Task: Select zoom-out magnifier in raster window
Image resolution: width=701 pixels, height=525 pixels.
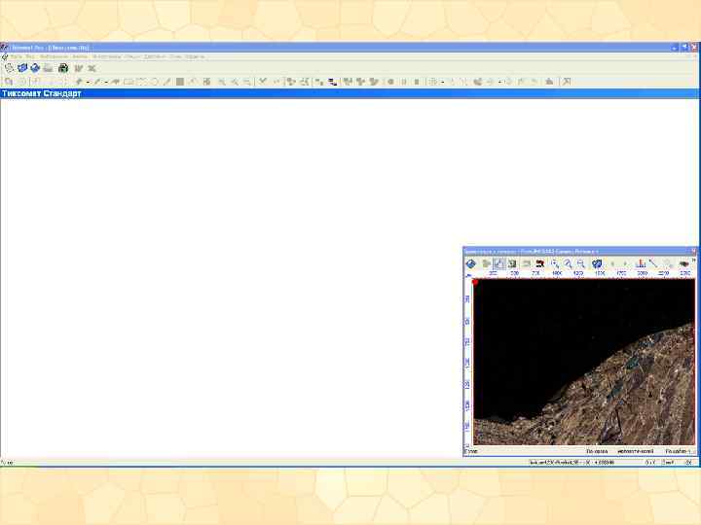Action: pos(580,263)
